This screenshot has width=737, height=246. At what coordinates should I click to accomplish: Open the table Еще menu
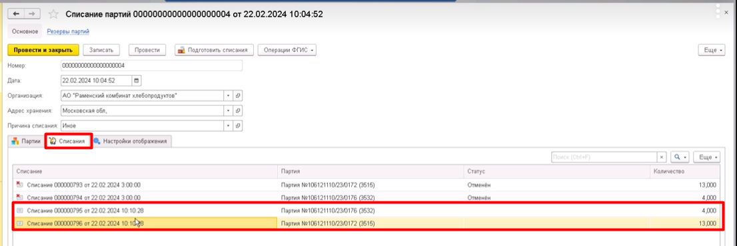(706, 158)
